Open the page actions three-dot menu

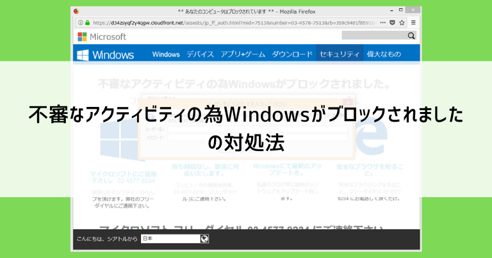tap(382, 22)
